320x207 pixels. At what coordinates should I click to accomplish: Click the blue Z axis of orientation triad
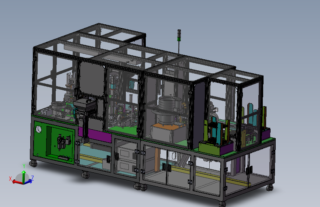(x=28, y=181)
